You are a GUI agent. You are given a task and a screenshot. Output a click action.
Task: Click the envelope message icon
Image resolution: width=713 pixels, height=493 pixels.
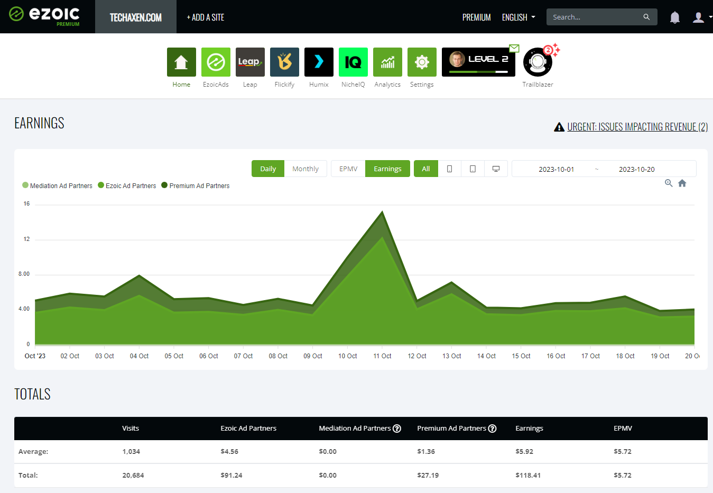(x=514, y=48)
